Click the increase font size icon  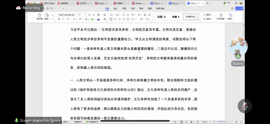(90, 15)
